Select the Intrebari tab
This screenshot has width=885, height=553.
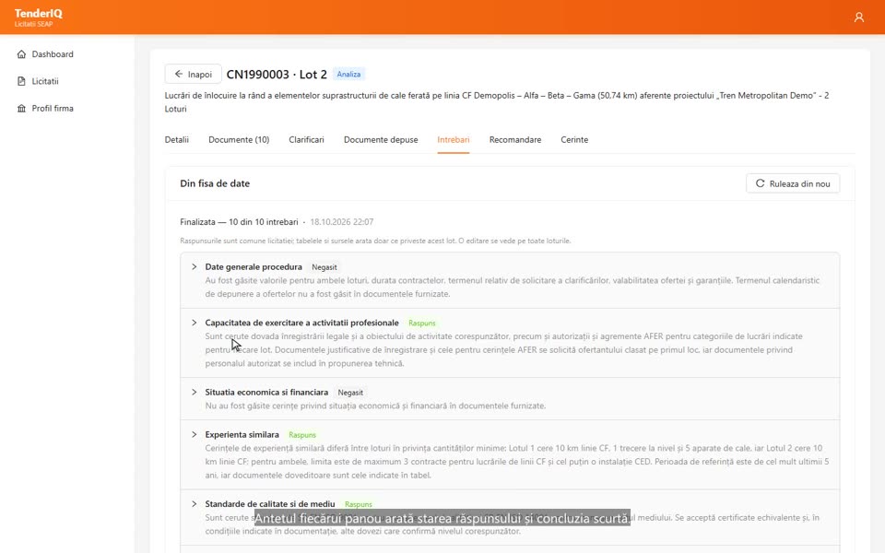click(x=454, y=140)
